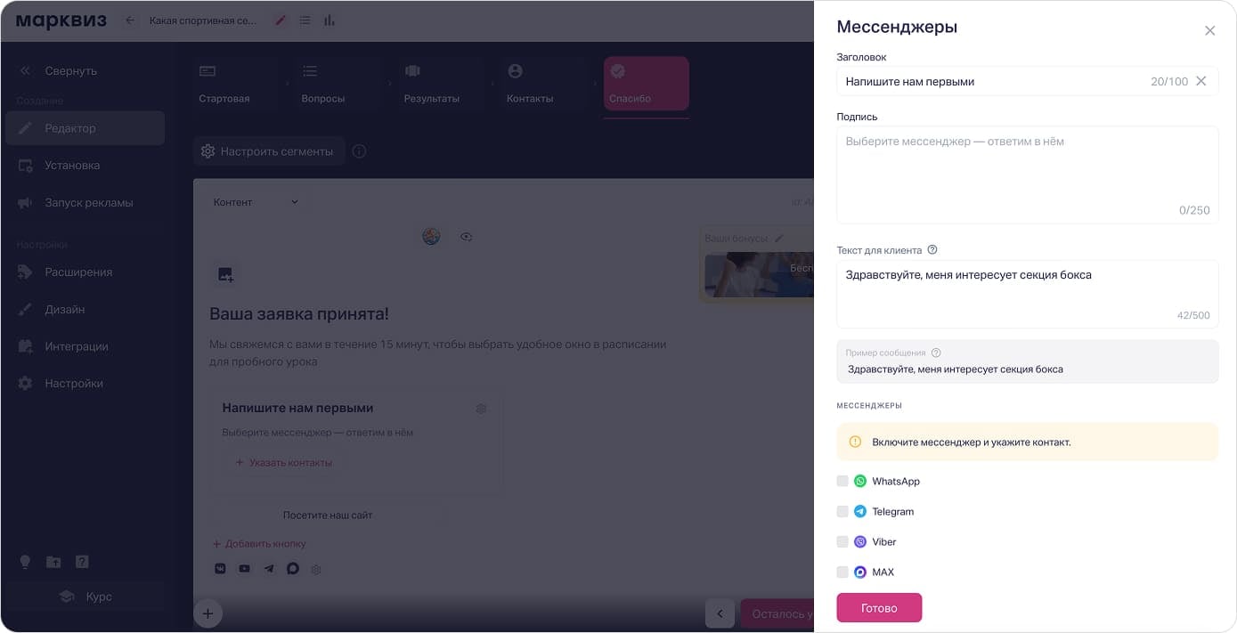Expand the Контент dropdown
Viewport: 1237px width, 633px height.
[256, 202]
